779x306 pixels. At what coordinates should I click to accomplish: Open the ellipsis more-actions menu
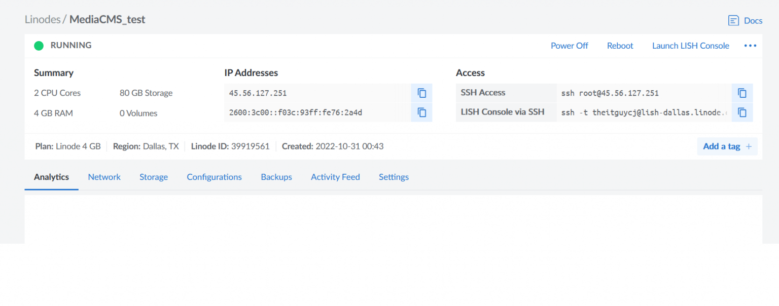click(750, 46)
